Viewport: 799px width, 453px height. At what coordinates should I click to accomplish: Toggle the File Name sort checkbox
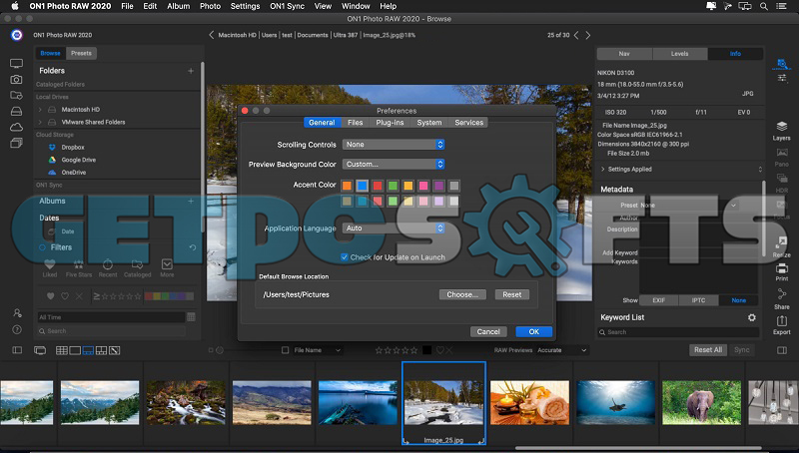286,350
